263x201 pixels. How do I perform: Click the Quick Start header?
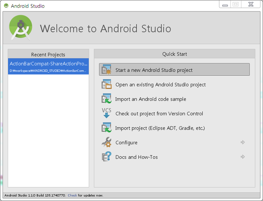point(175,54)
